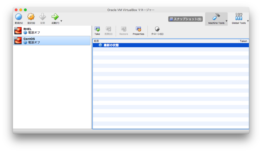Click CentOS power-off status icon
The height and width of the screenshot is (152, 262).
(x=25, y=43)
